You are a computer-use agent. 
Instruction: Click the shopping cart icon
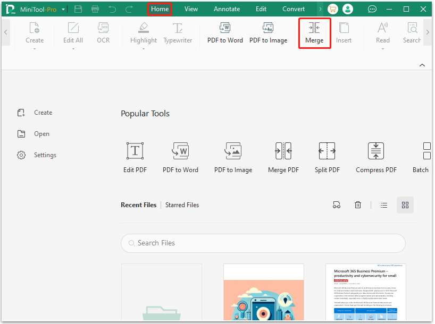332,9
